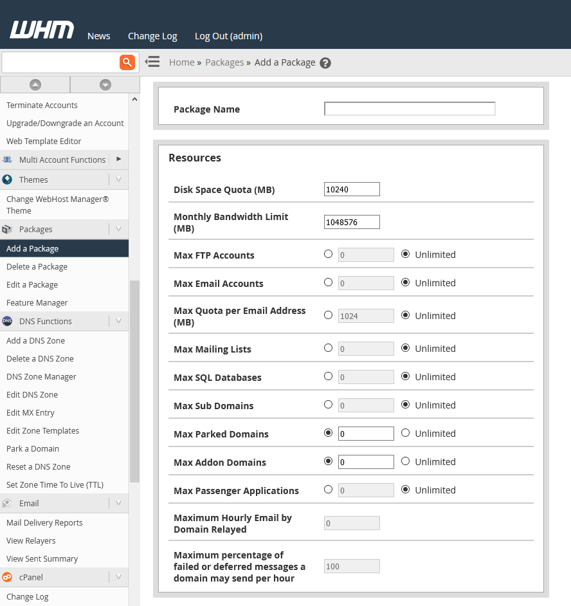The width and height of the screenshot is (571, 606).
Task: Click inside the Package Name field
Action: point(410,108)
